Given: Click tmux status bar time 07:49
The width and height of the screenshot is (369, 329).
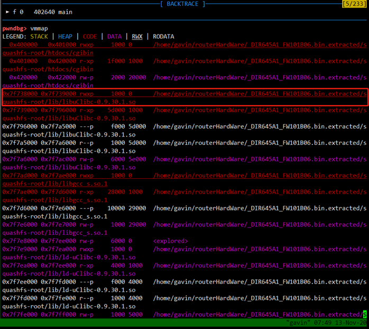Looking at the screenshot, I should click(322, 323).
